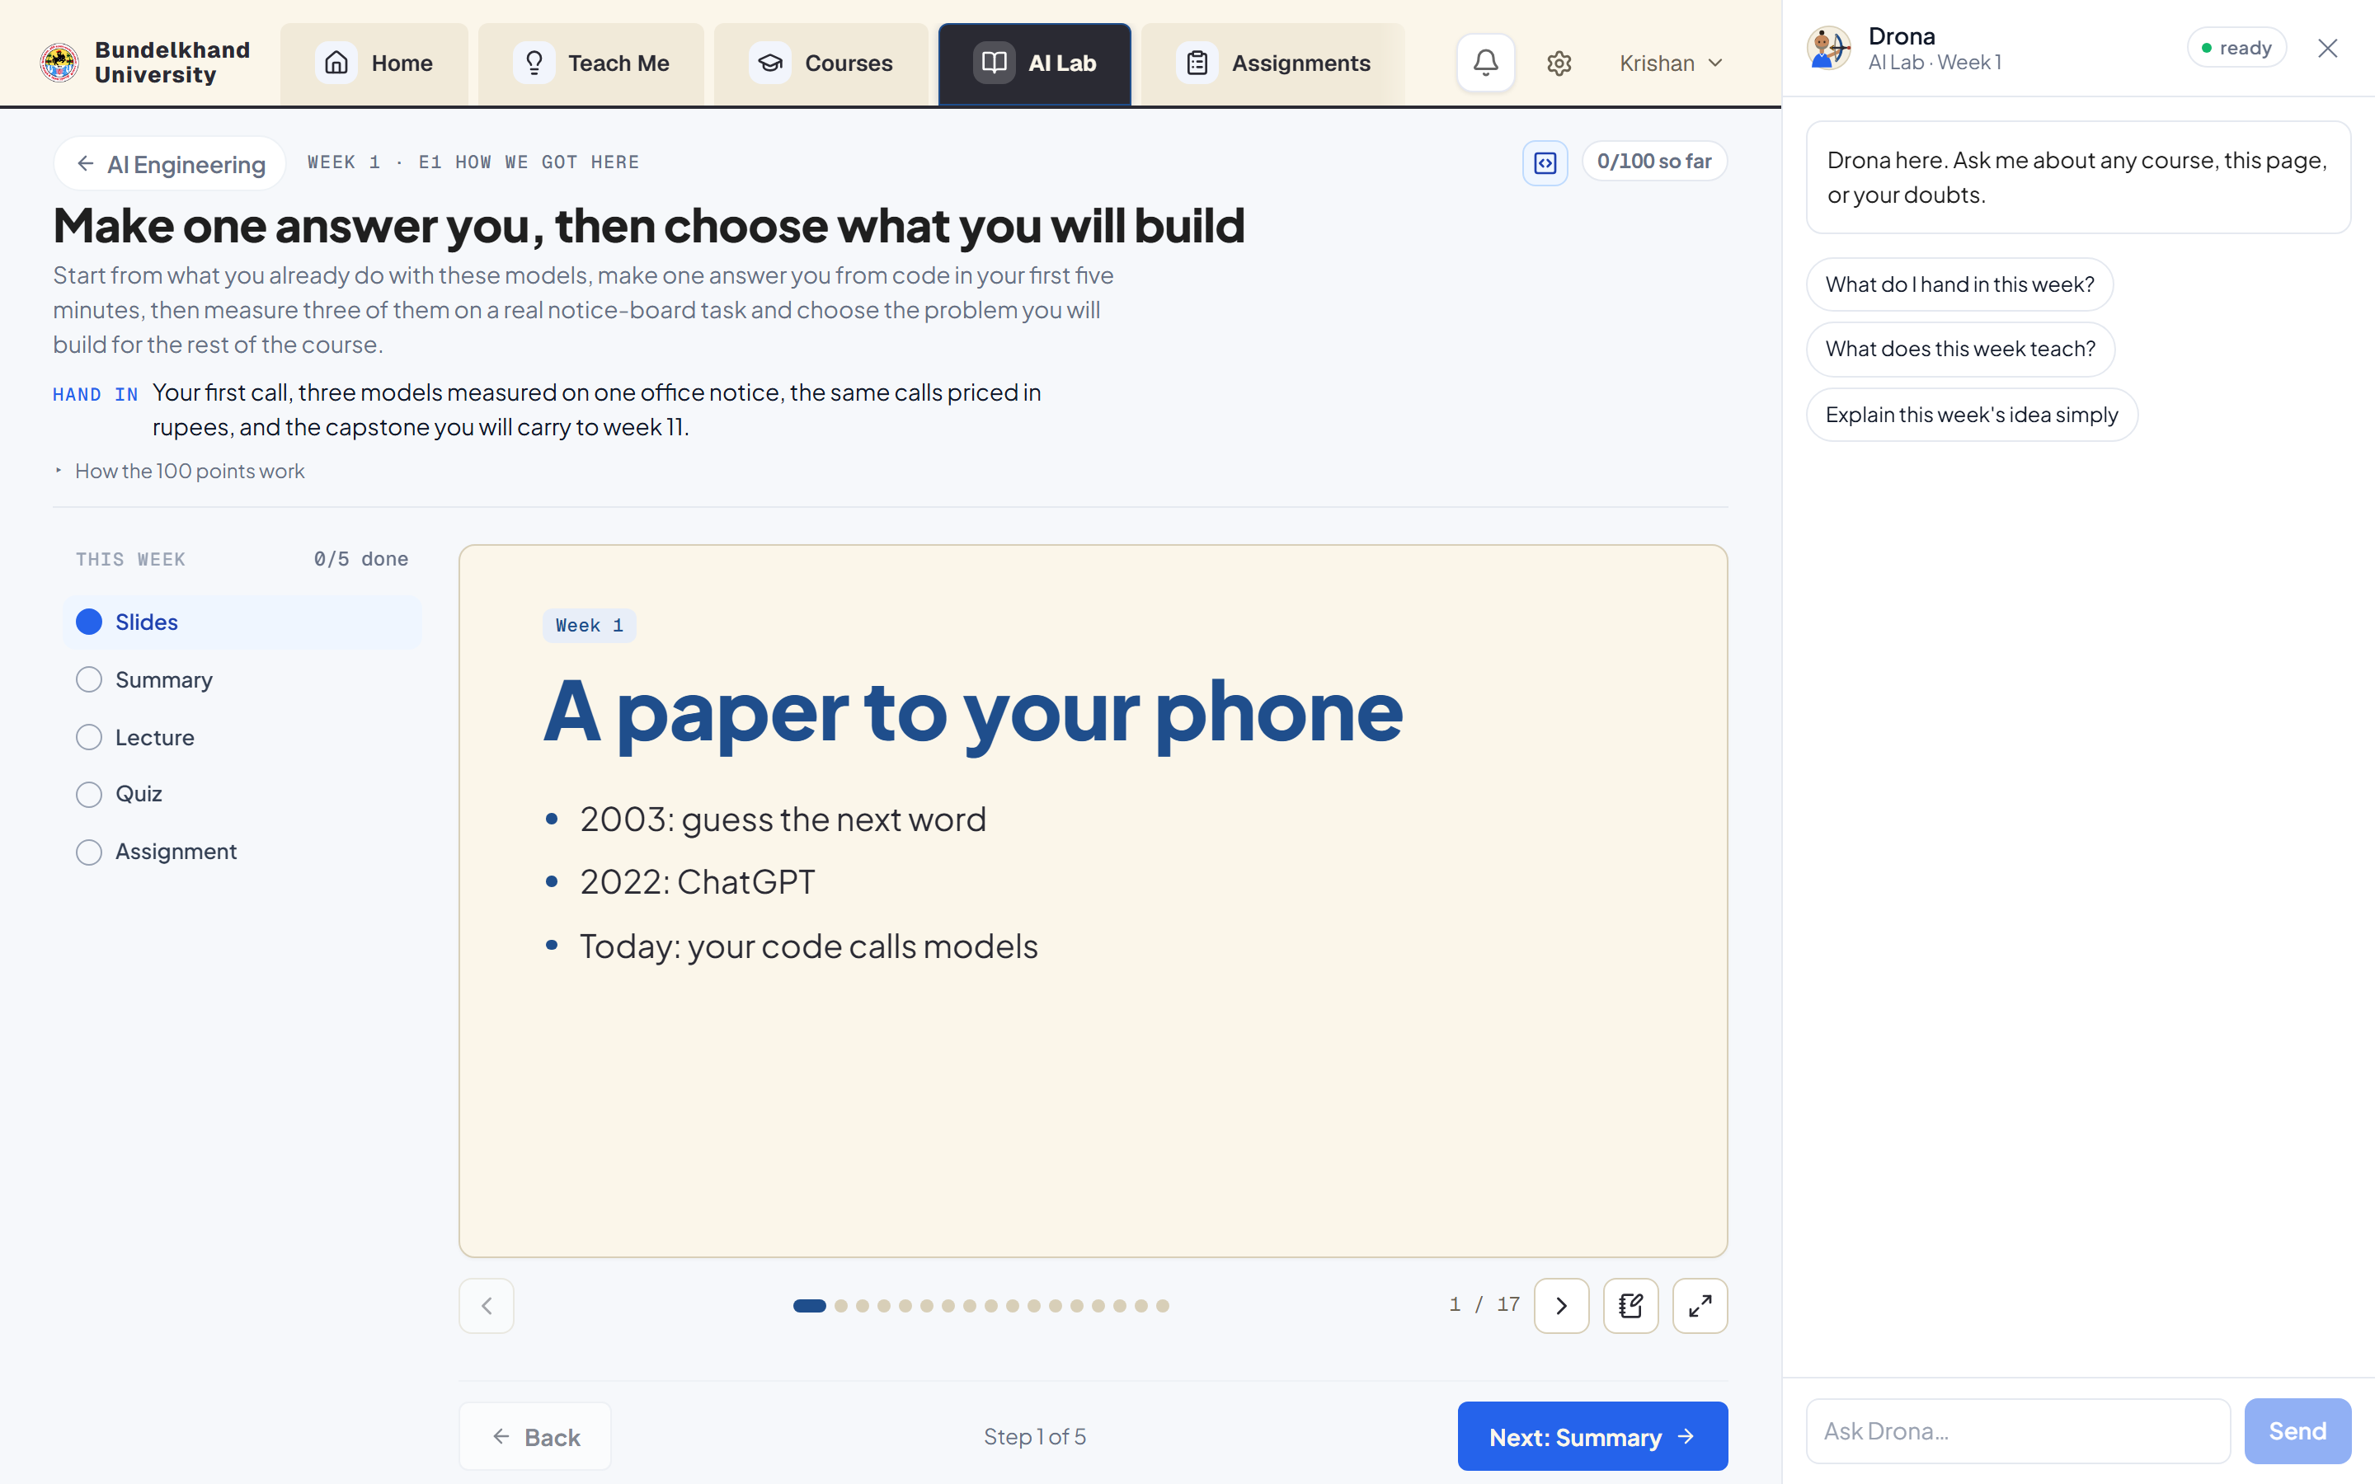The height and width of the screenshot is (1484, 2375).
Task: Select the Lecture step
Action: coord(242,737)
